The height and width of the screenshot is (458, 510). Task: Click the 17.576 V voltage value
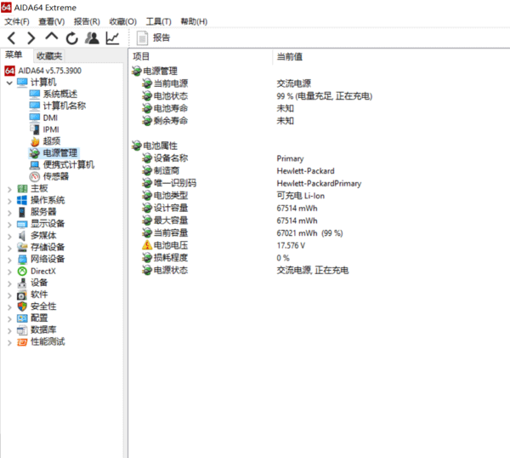(291, 245)
